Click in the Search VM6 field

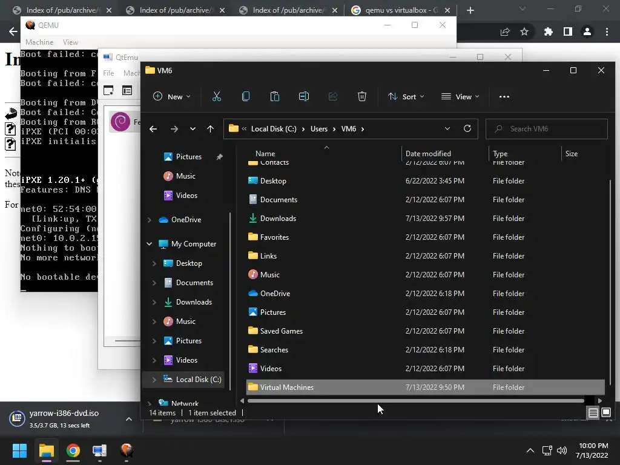pos(547,129)
